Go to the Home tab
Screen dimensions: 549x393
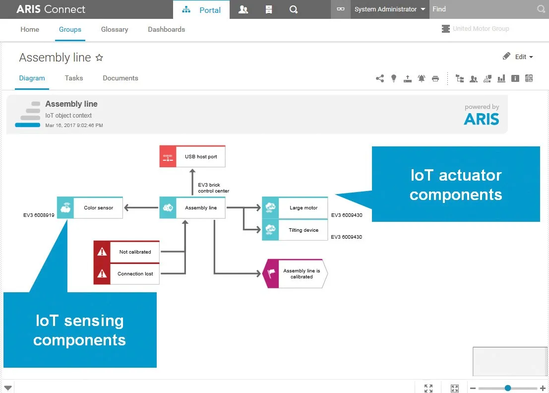pyautogui.click(x=30, y=29)
